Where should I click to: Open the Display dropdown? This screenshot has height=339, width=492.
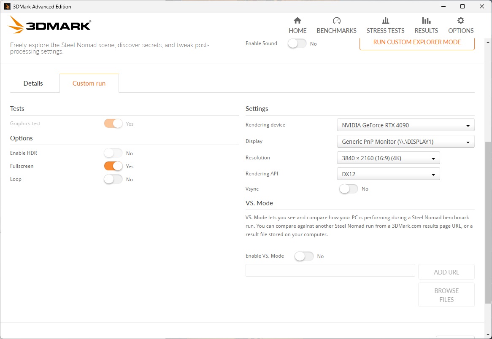point(406,141)
